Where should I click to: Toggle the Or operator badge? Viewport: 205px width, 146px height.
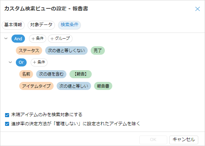coord(21,62)
